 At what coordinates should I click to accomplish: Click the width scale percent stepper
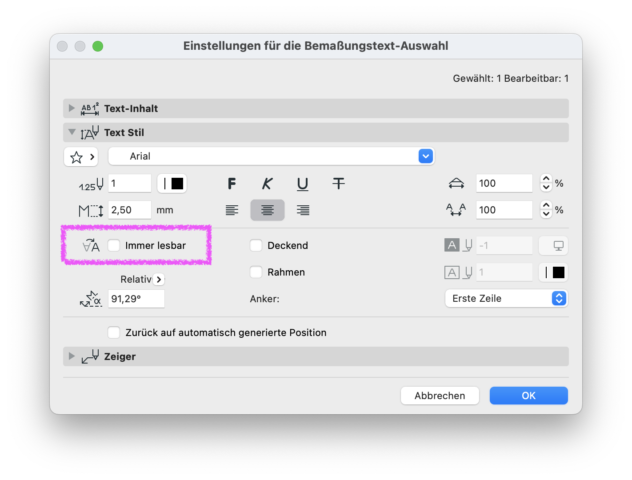[546, 183]
